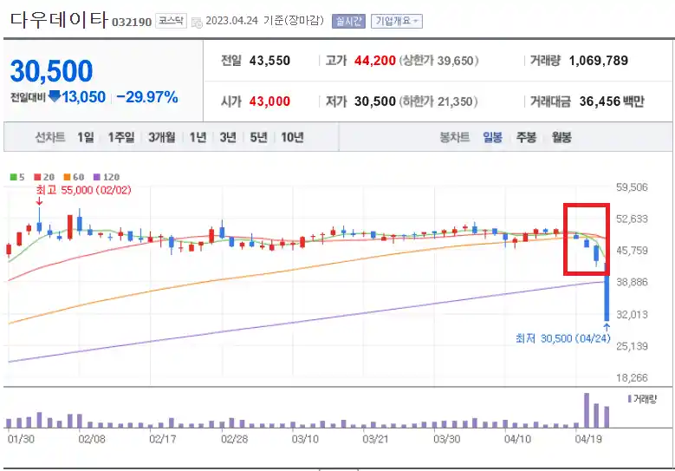
Task: Select the 1주일 line chart period
Action: 121,137
